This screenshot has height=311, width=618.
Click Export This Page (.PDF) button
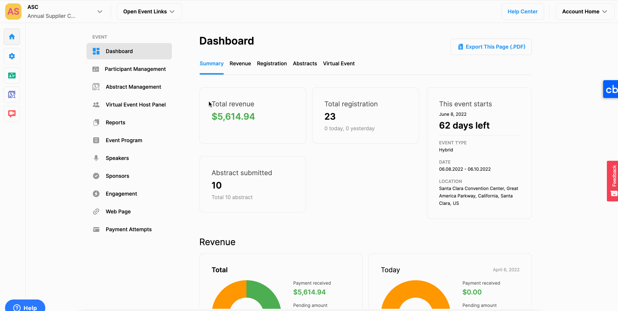pos(491,47)
